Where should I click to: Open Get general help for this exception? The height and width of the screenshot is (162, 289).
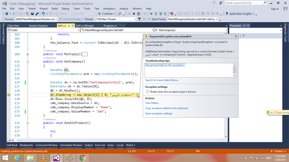coord(165,65)
